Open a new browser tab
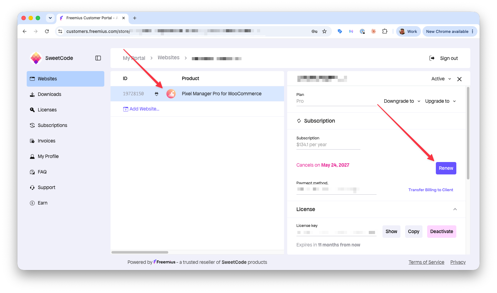This screenshot has width=497, height=293. pos(135,18)
